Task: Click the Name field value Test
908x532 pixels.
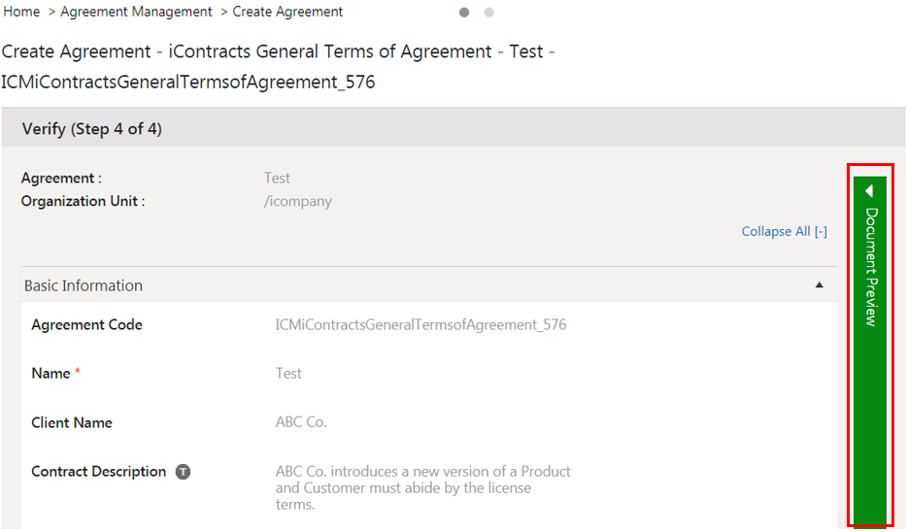Action: 288,373
